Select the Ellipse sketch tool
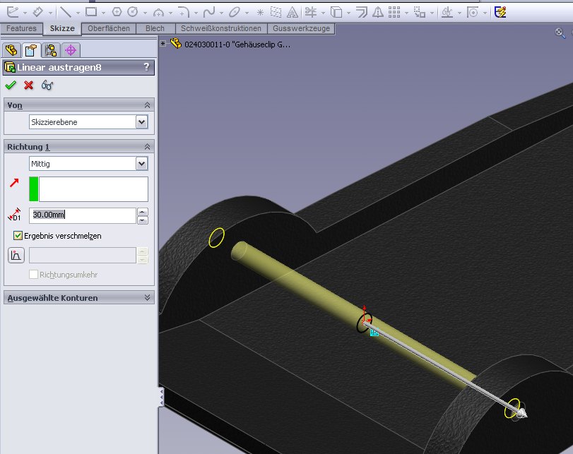 coord(235,13)
